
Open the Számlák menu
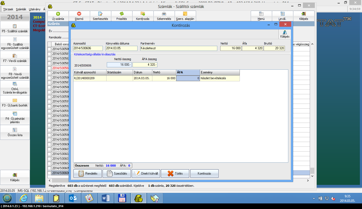(21, 9)
